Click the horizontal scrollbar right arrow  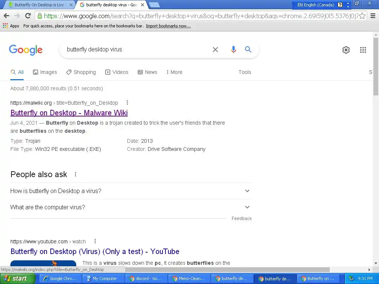click(x=369, y=270)
